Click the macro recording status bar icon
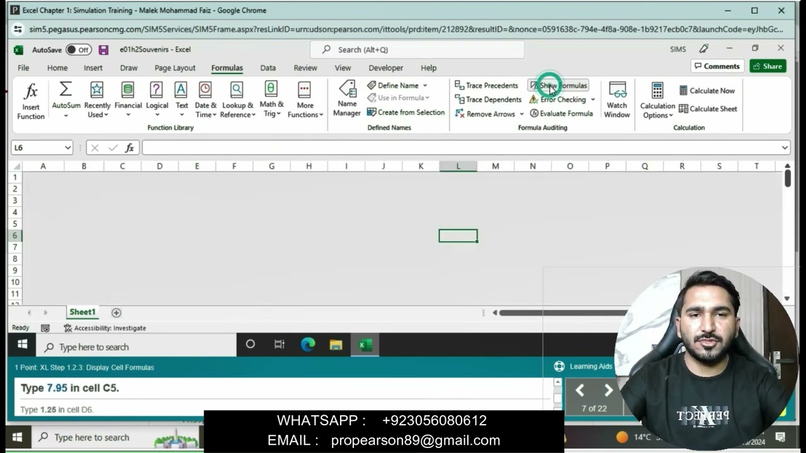Image resolution: width=806 pixels, height=453 pixels. coord(45,328)
